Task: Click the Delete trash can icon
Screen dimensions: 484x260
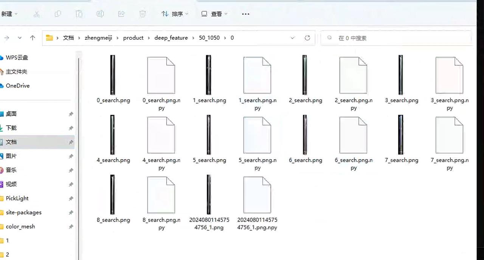Action: click(x=143, y=14)
